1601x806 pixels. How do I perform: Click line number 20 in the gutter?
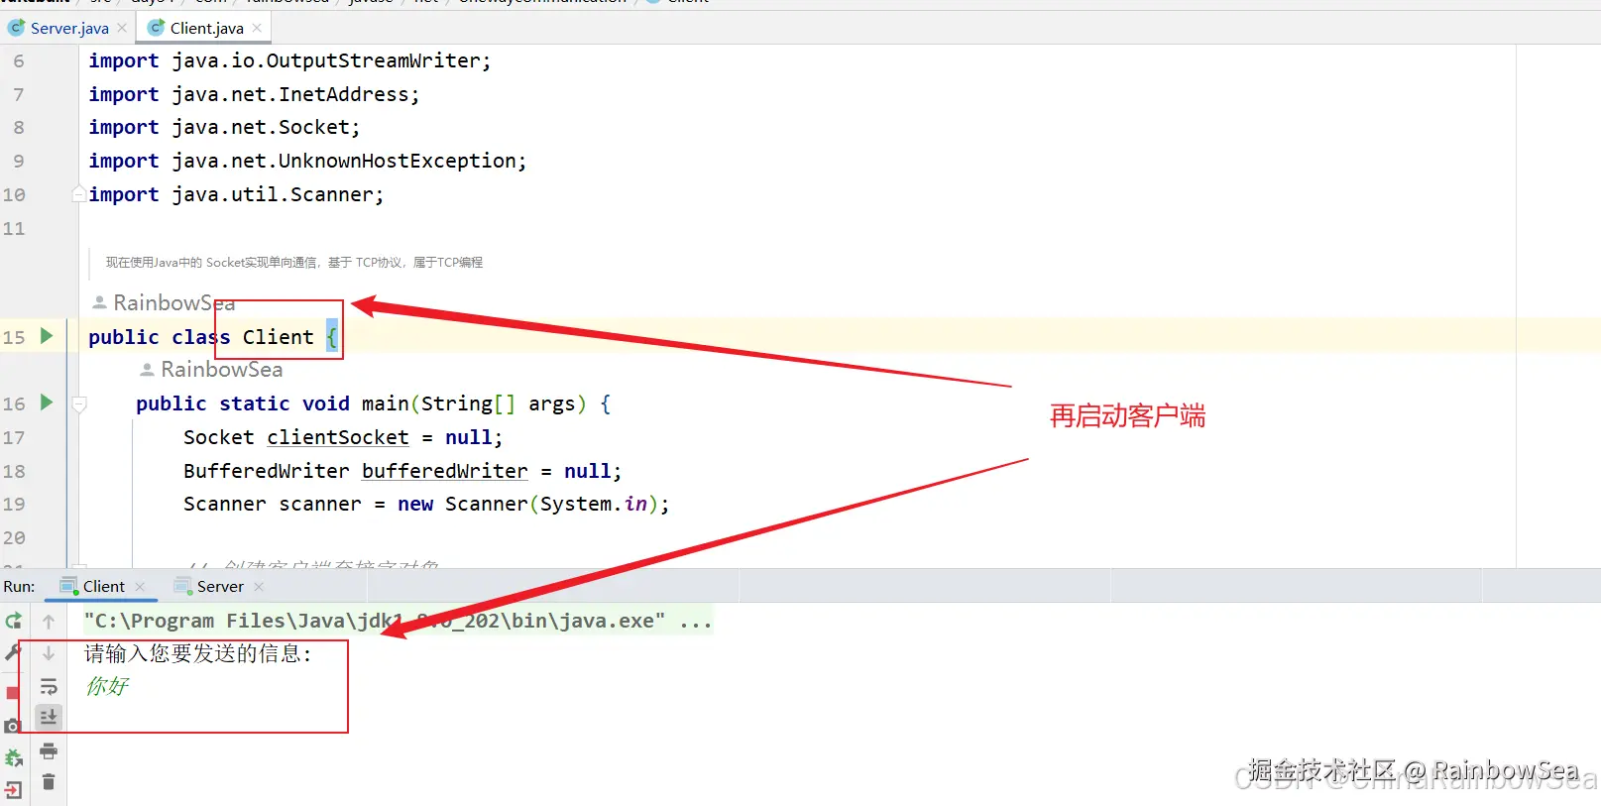(x=14, y=537)
